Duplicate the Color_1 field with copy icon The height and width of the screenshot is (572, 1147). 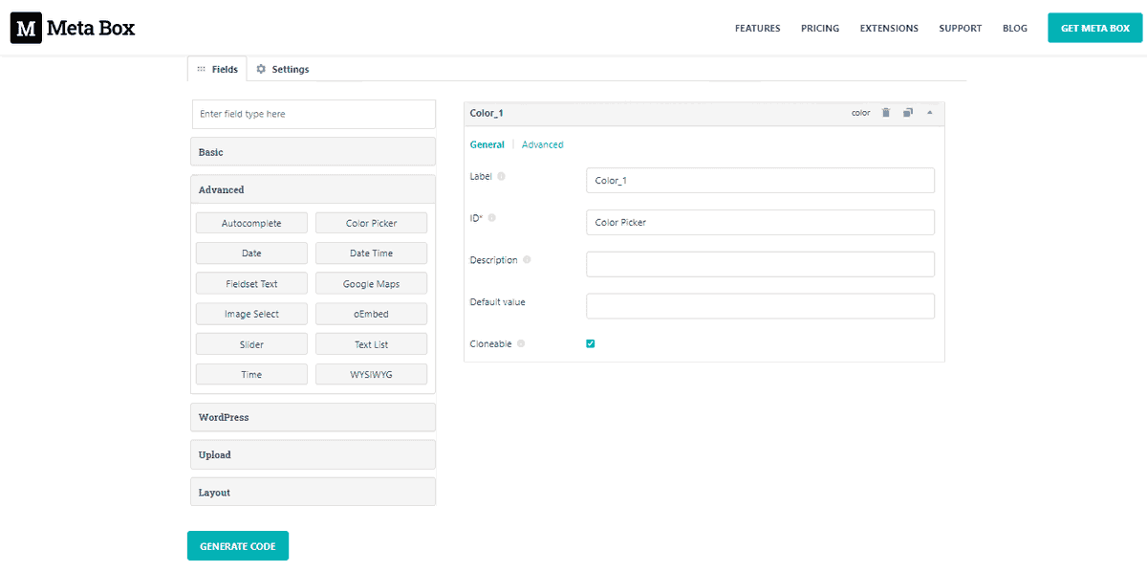[x=908, y=113]
